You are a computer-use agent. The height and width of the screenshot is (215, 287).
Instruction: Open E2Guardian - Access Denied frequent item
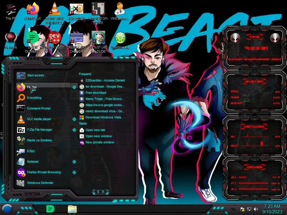(x=102, y=80)
